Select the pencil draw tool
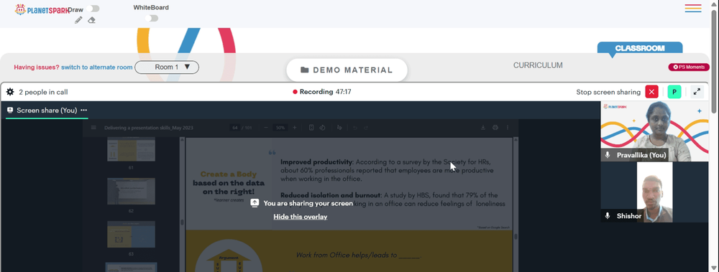The image size is (719, 272). coord(78,20)
